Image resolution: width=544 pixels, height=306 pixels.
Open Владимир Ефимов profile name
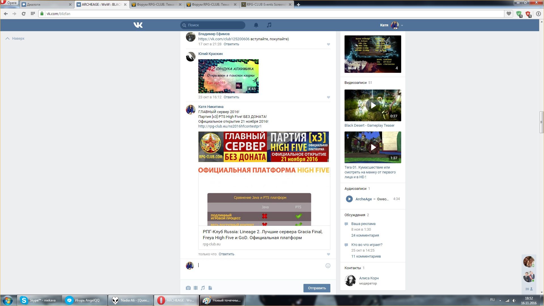point(214,34)
